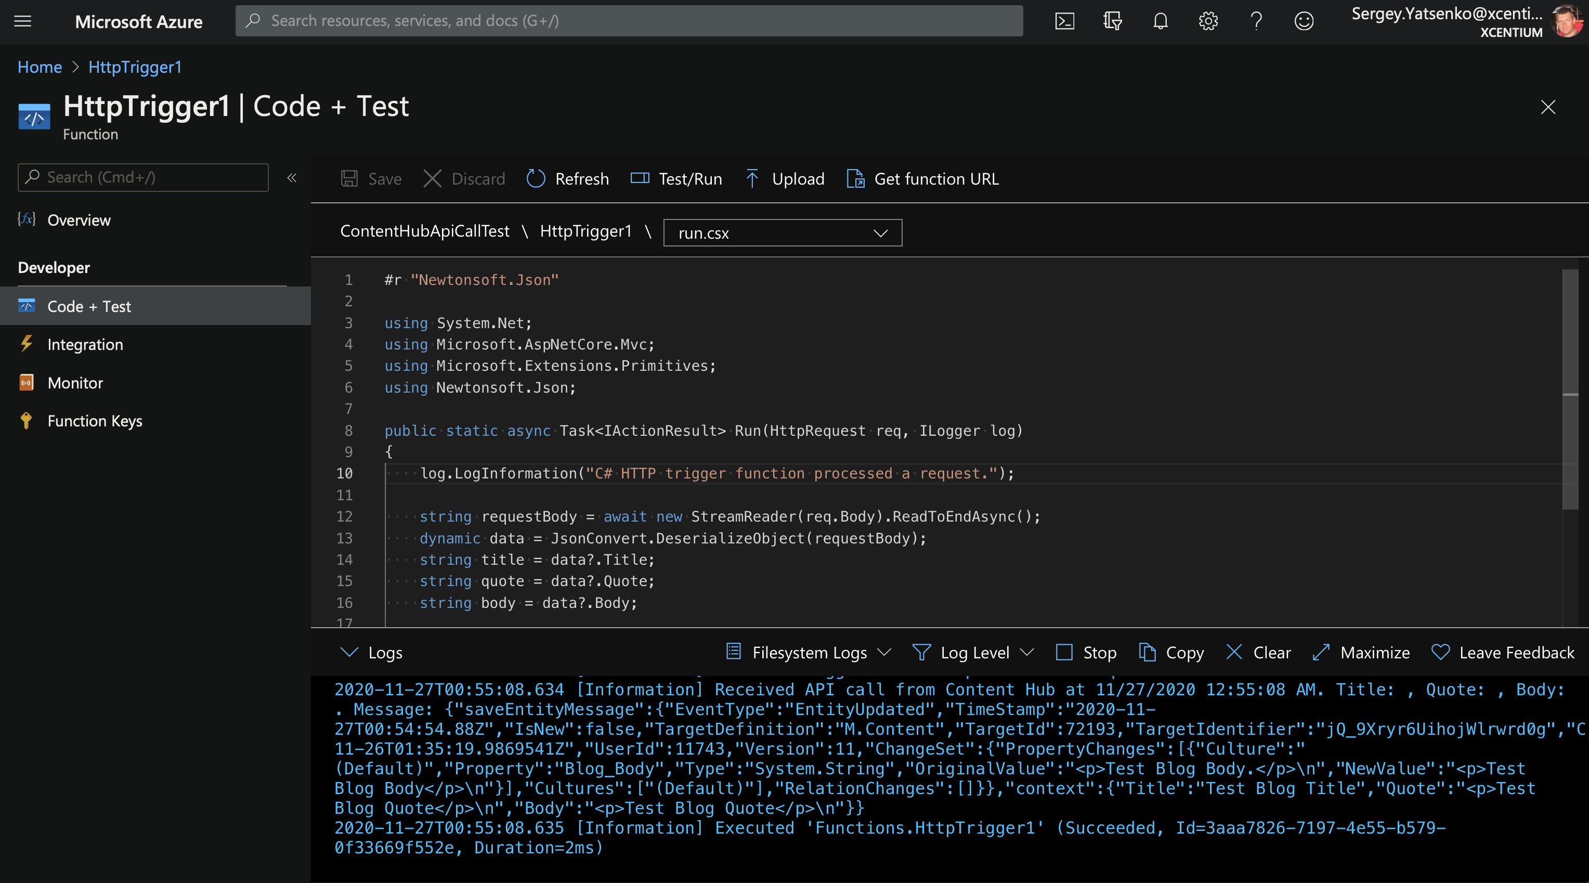
Task: Stop the log stream
Action: (1086, 652)
